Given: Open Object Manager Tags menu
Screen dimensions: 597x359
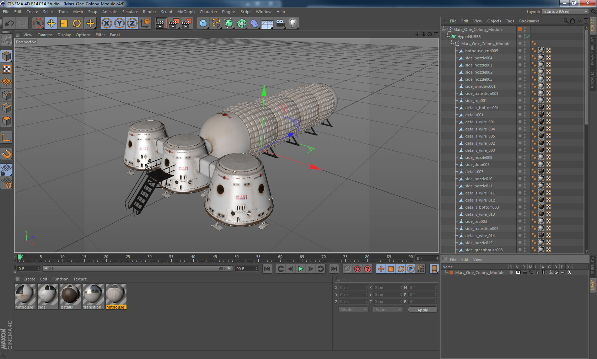Looking at the screenshot, I should click(510, 21).
